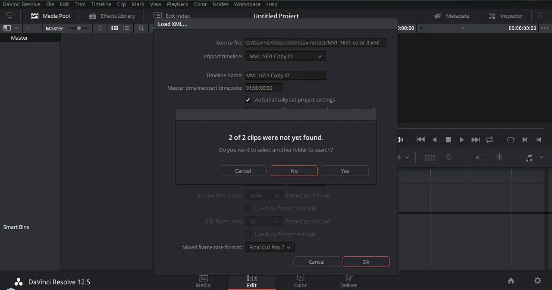This screenshot has width=552, height=290.
Task: Click the dual-screen monitor icon
Action: tap(10, 16)
